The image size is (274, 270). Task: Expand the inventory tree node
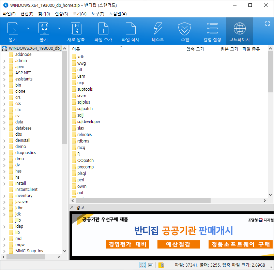point(4,196)
